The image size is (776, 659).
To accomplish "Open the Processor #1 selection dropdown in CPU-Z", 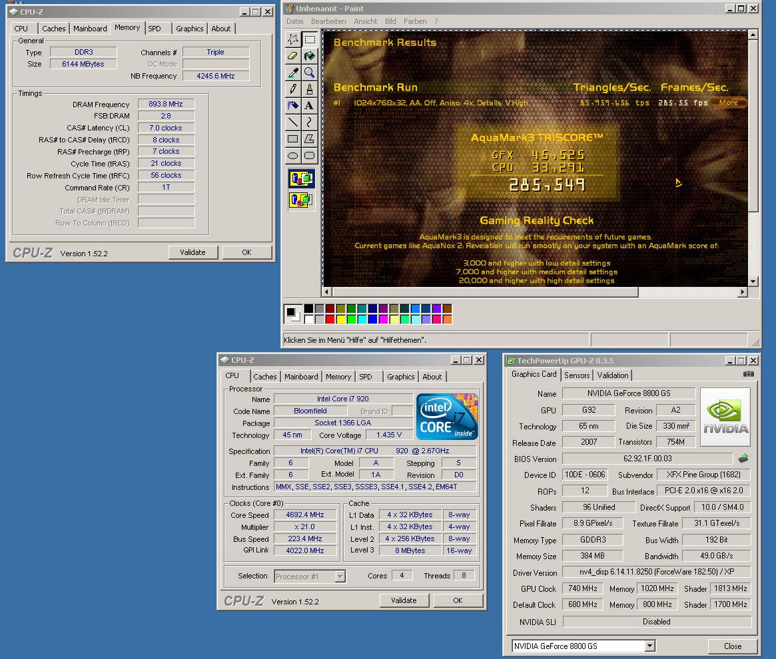I will (x=340, y=576).
